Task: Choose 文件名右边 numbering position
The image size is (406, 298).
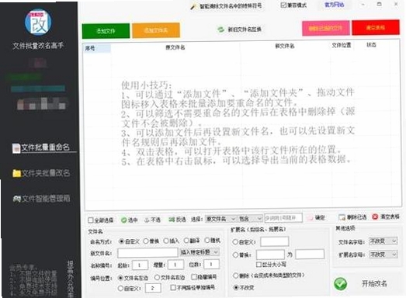Action: tap(157, 278)
